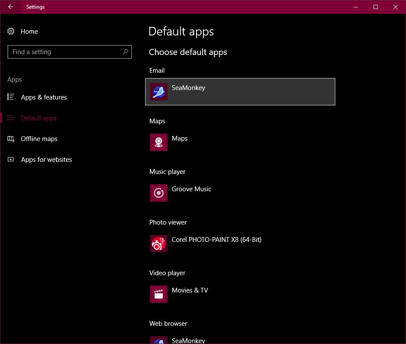
Task: Click the Maps app icon under Maps
Action: tap(159, 142)
